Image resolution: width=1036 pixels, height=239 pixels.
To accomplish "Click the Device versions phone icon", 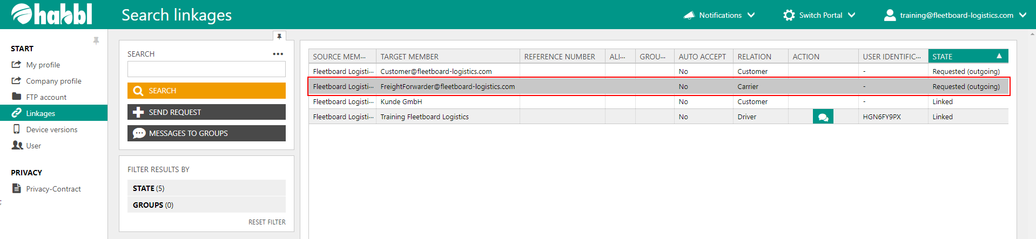I will [17, 129].
